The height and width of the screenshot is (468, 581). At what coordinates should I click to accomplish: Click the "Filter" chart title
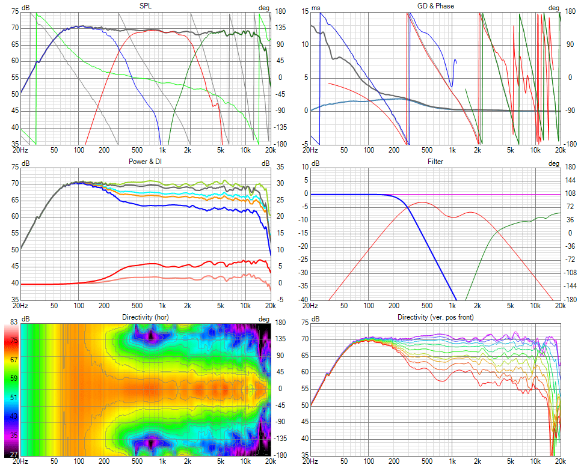435,162
